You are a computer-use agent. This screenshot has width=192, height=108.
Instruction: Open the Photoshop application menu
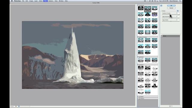[17, 1]
